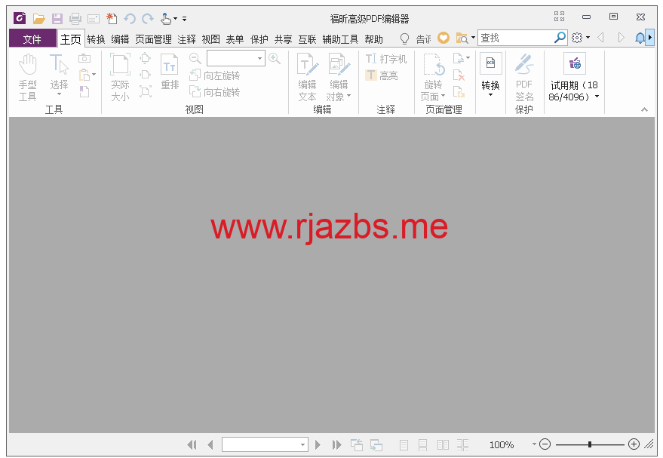Switch to Convert (转换) tab
The width and height of the screenshot is (663, 458).
(x=96, y=39)
